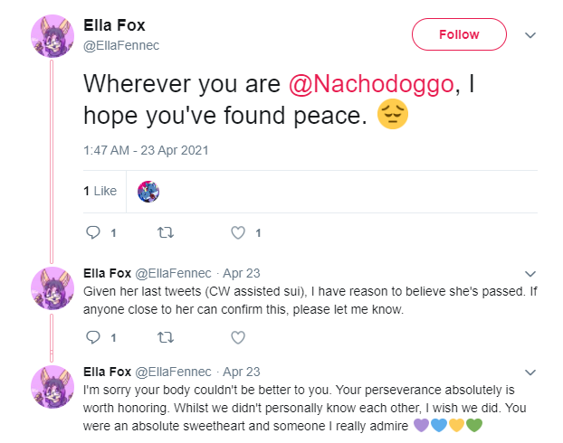
Task: Open Apr 23 timestamp on second tweet
Action: 242,273
